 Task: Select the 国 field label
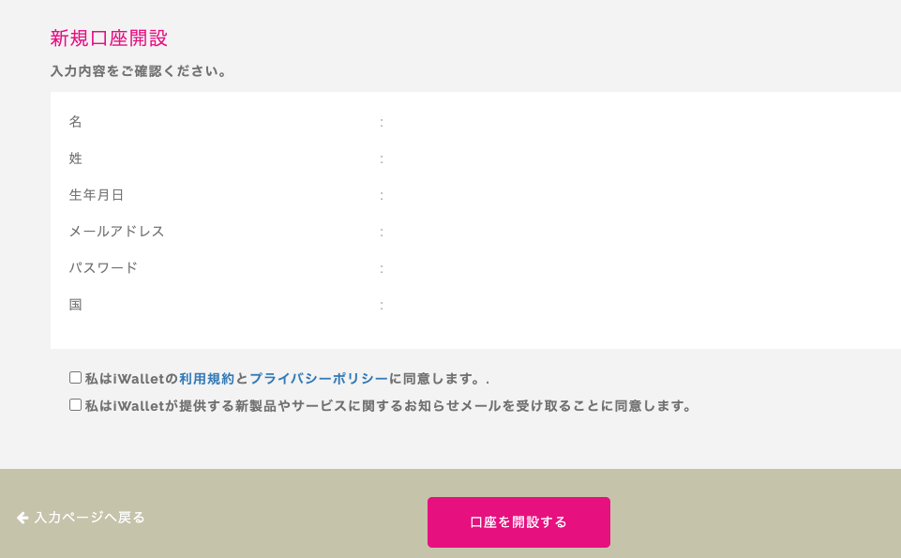75,305
